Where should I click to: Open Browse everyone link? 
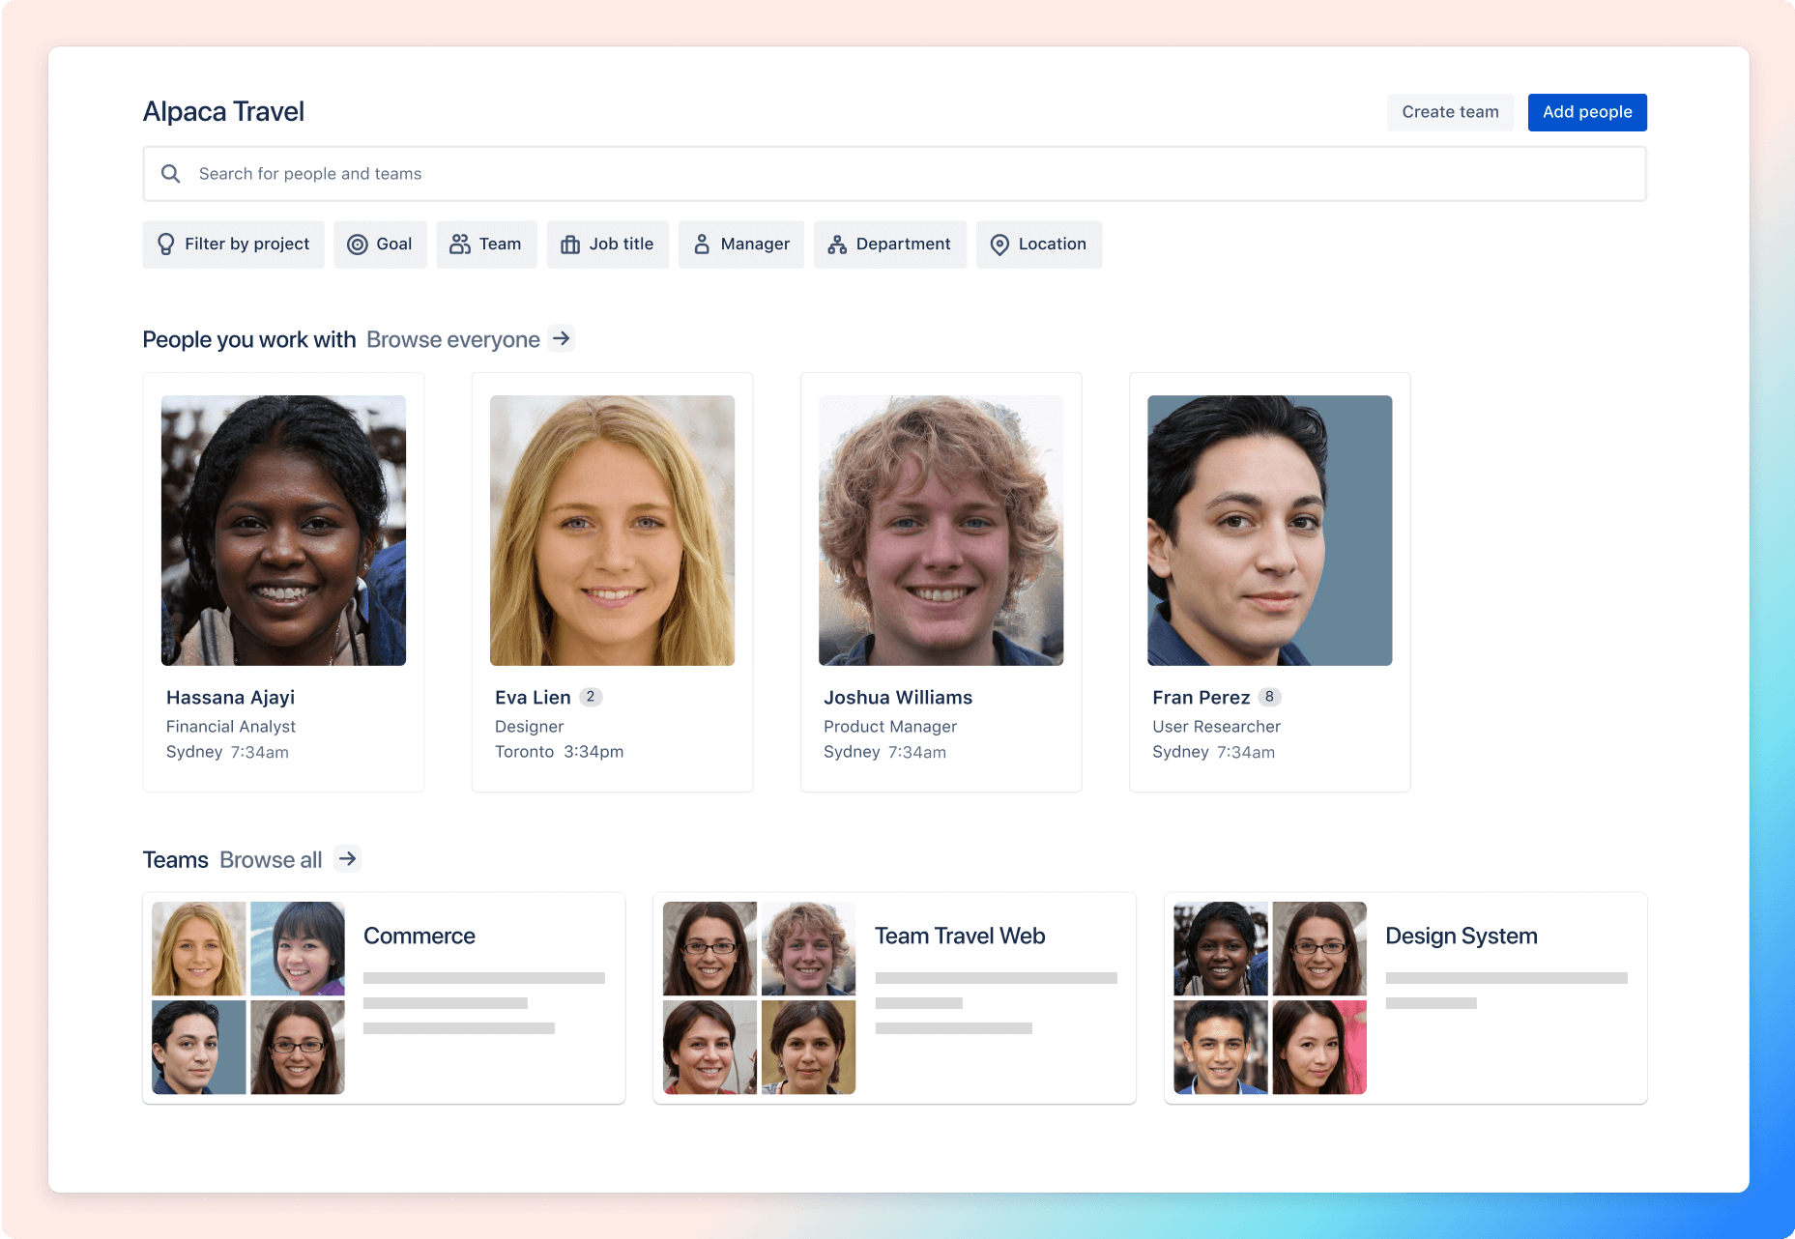point(452,338)
